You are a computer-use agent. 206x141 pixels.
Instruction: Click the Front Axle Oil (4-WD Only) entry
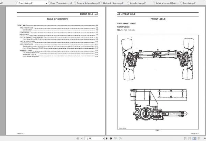[60, 39]
